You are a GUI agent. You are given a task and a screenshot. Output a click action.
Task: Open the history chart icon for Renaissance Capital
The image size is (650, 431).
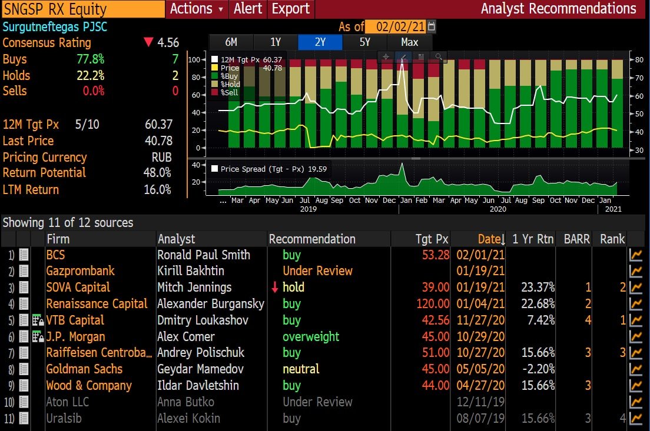pos(635,303)
